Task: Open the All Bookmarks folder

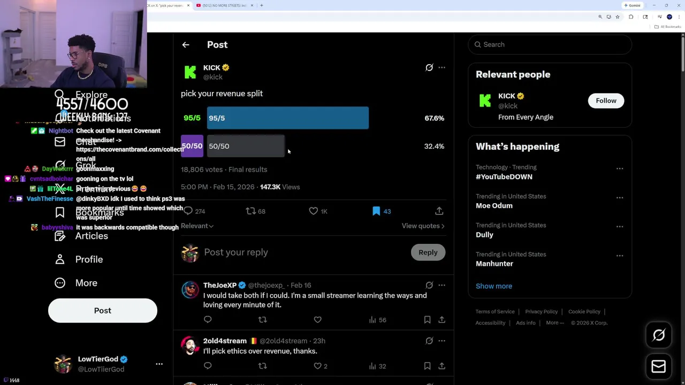Action: (668, 27)
